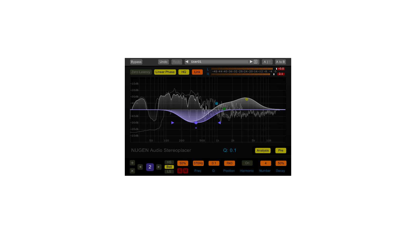The width and height of the screenshot is (416, 234).
Task: Select the yellow band node on graph
Action: (x=247, y=99)
